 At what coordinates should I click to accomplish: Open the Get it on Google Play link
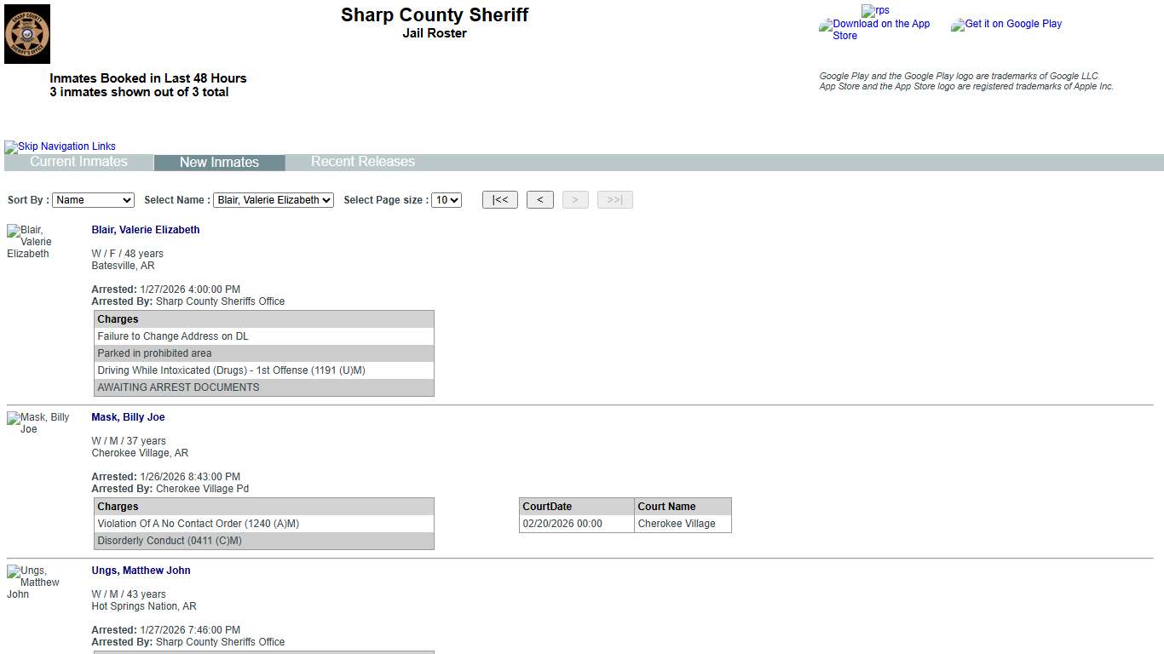(x=1006, y=24)
